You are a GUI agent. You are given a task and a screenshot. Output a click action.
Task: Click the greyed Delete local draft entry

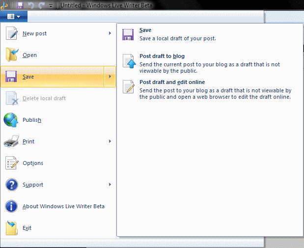(58, 98)
